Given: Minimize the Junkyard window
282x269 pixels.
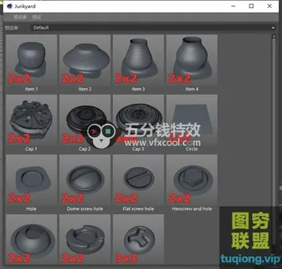Looking at the screenshot, I should pyautogui.click(x=233, y=6).
